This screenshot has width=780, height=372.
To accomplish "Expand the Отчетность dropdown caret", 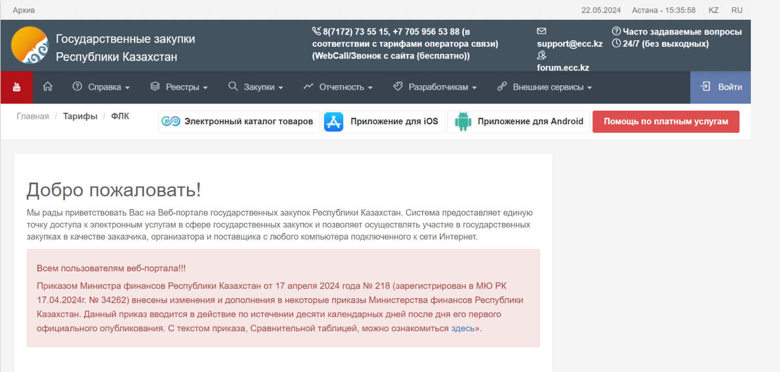I will [x=370, y=88].
